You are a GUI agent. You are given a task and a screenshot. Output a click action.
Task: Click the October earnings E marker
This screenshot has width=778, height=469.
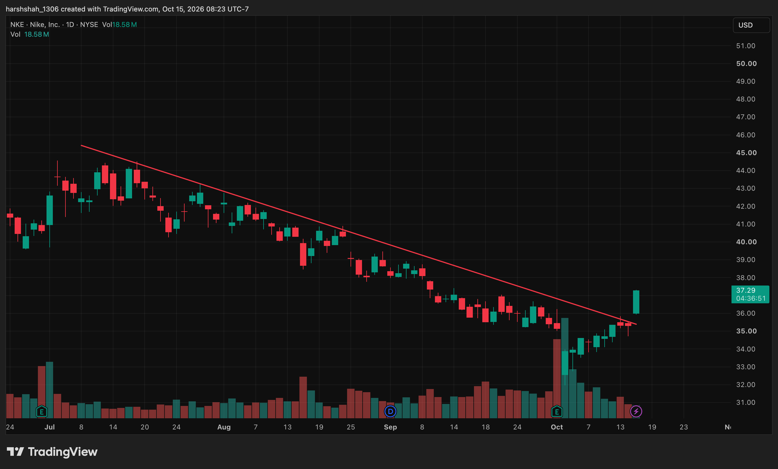click(x=557, y=411)
